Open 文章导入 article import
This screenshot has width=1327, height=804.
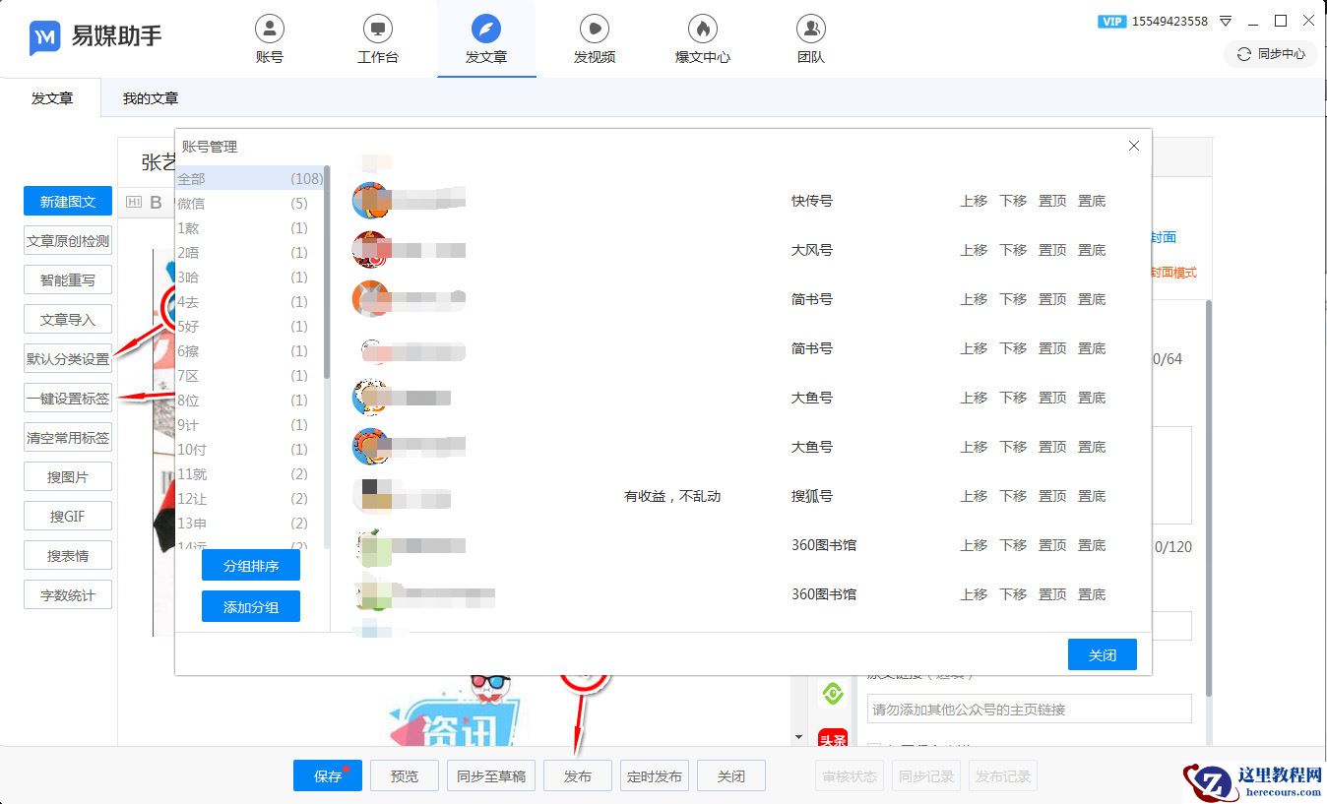[68, 319]
